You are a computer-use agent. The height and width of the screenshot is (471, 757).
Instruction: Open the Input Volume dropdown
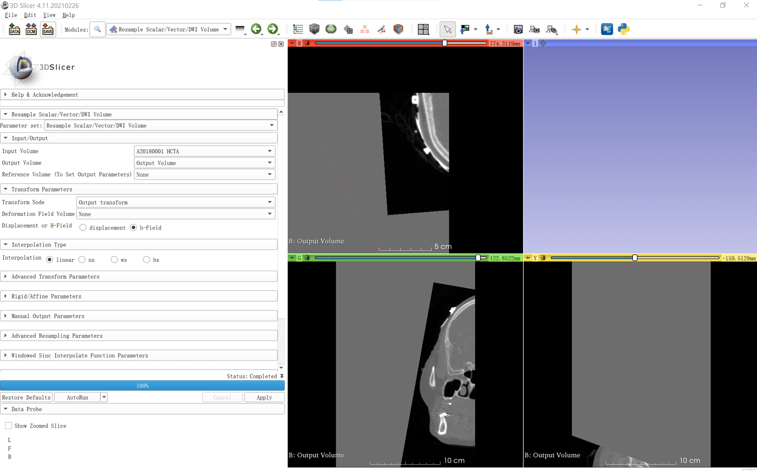tap(204, 152)
